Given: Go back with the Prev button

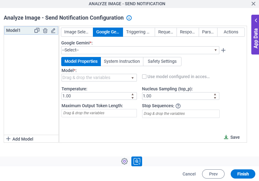Looking at the screenshot, I should click(x=213, y=174).
